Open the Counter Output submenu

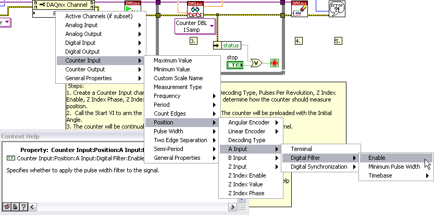[101, 69]
